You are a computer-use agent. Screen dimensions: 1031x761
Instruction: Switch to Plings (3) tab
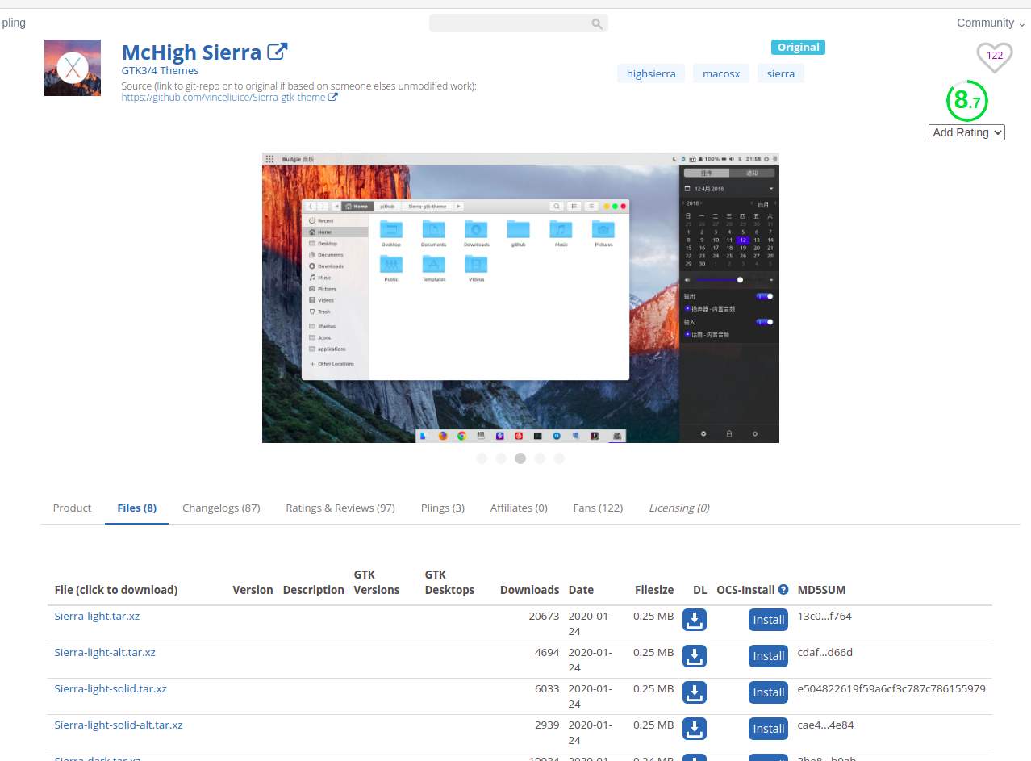pyautogui.click(x=443, y=508)
